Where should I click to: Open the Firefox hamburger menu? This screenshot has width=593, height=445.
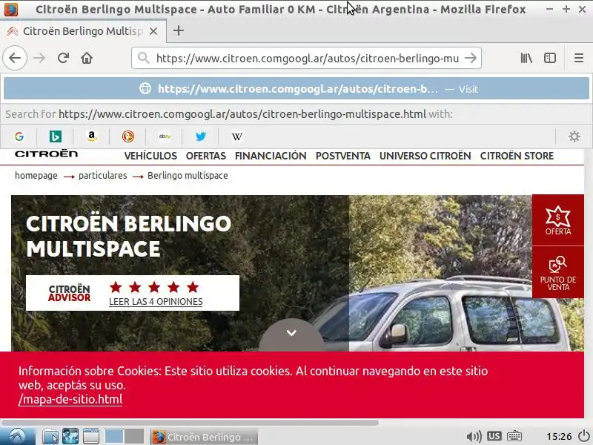(x=579, y=58)
